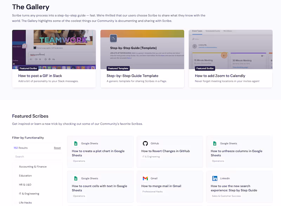Click 'Never forget meeting locations' description
This screenshot has height=206, width=281.
(227, 81)
